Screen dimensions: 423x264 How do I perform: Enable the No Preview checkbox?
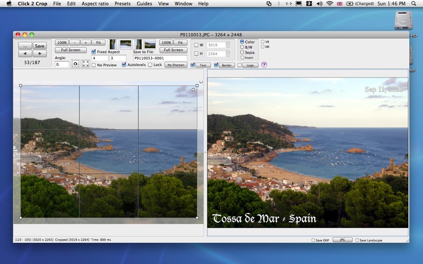[94, 65]
